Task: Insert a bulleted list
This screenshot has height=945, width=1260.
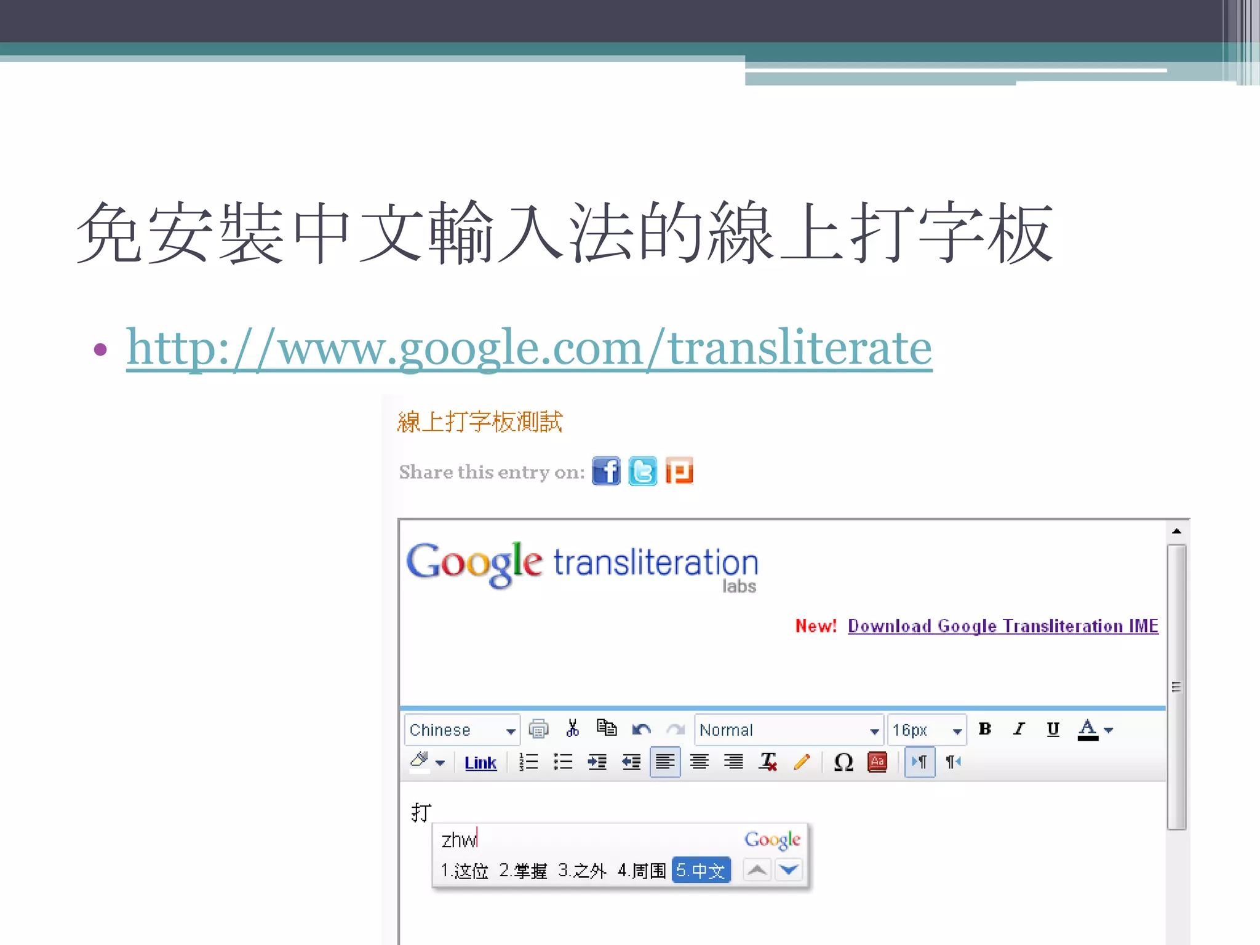Action: (x=563, y=762)
